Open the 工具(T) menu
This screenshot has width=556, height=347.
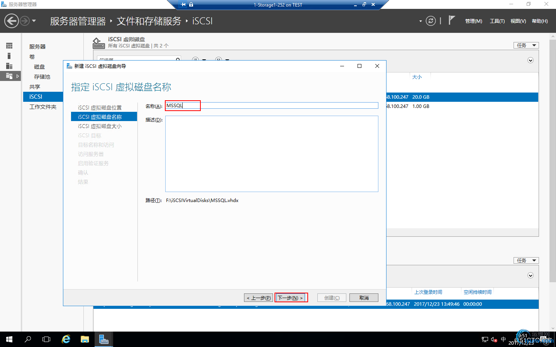tap(497, 21)
